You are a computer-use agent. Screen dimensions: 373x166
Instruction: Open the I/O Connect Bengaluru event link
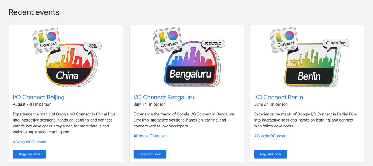coord(164,97)
